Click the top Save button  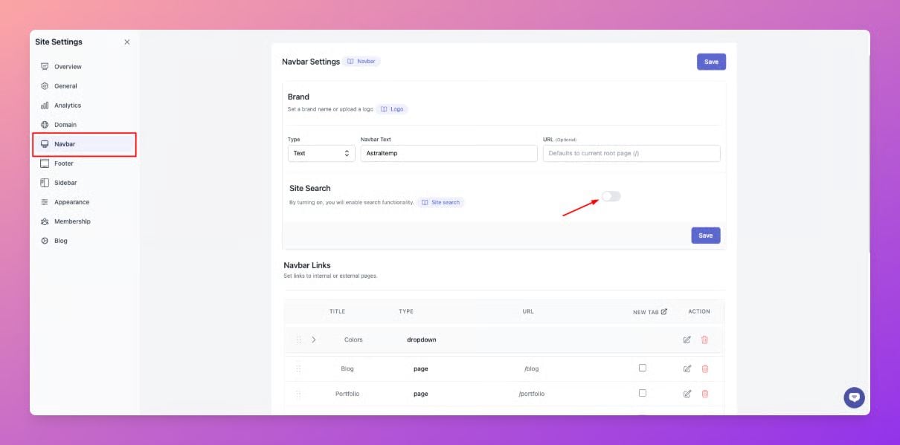click(x=711, y=62)
